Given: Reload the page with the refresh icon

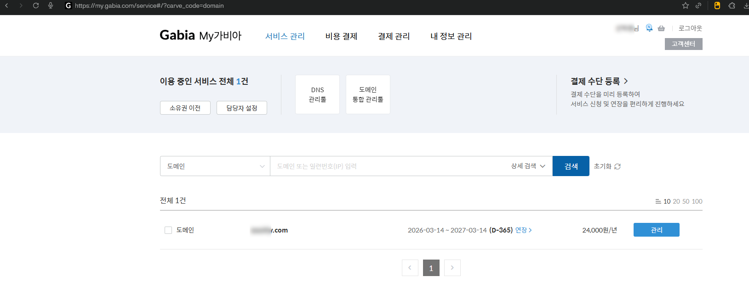Looking at the screenshot, I should (36, 6).
